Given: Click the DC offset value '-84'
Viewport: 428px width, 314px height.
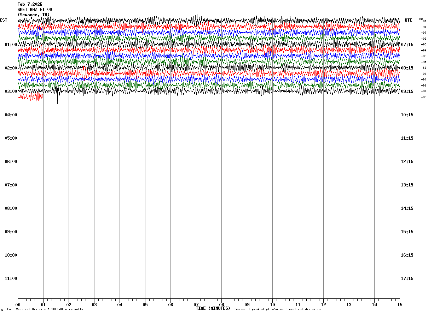Looking at the screenshot, I should [424, 21].
